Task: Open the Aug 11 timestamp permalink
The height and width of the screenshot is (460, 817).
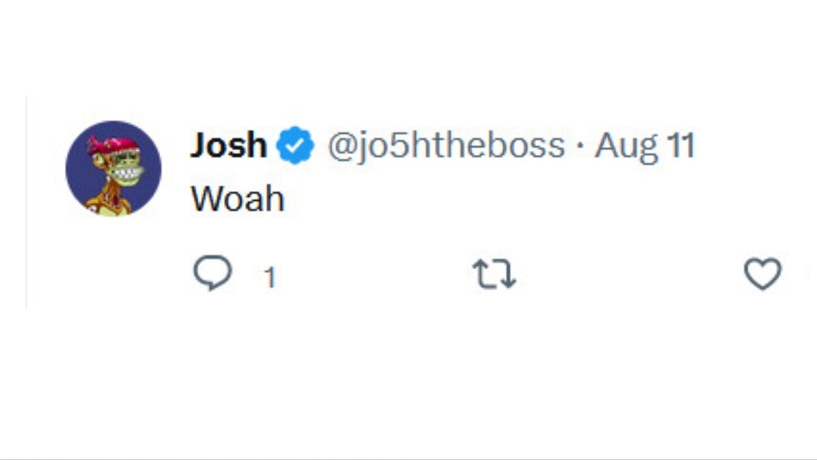Action: (x=644, y=146)
